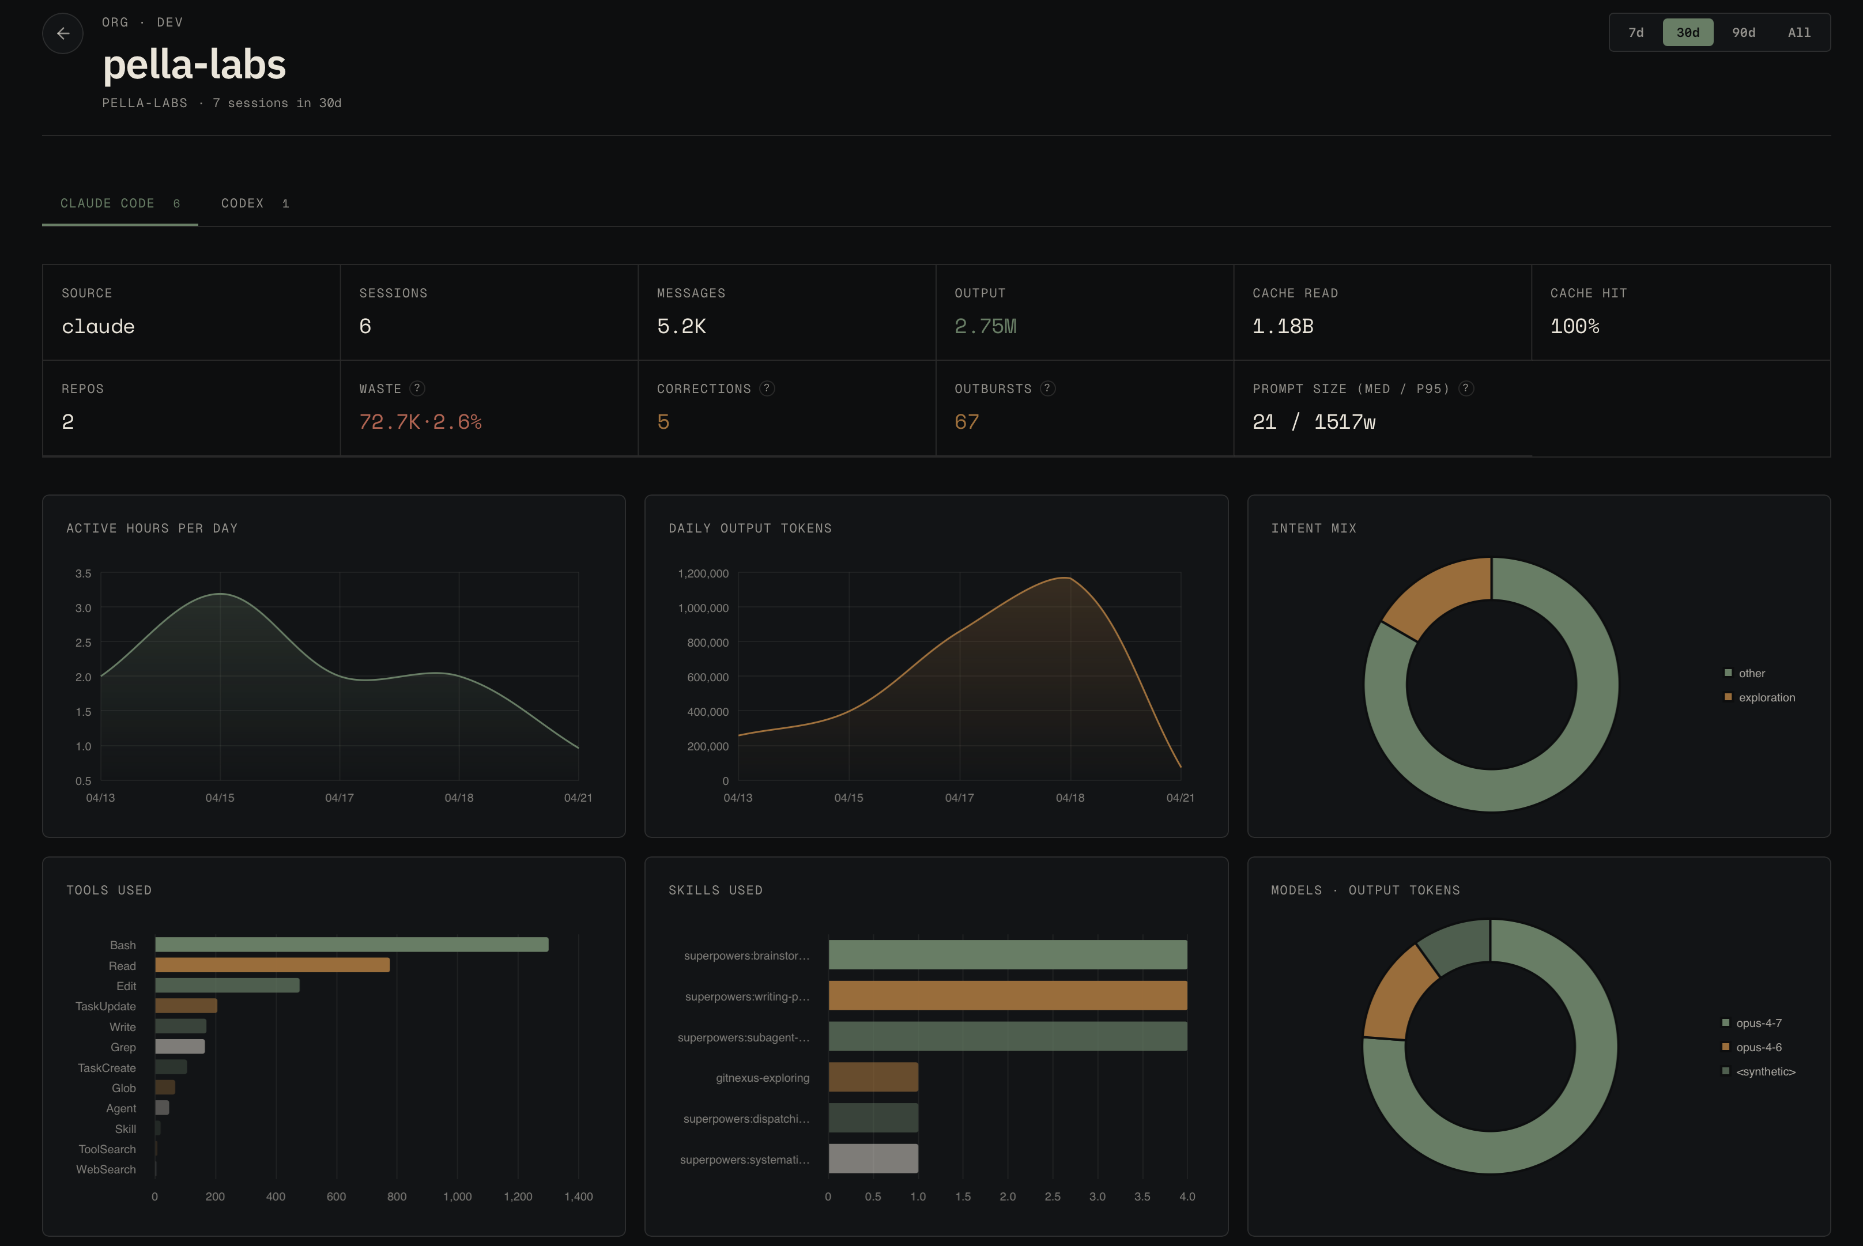The image size is (1863, 1246).
Task: Click the '7 sessions in 30d' subtitle
Action: click(277, 103)
